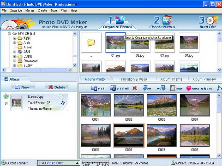Select the Ararat folder
The width and height of the screenshot is (222, 166).
click(28, 47)
